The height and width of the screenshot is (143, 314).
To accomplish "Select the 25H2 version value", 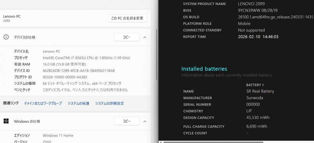I will pos(47,142).
